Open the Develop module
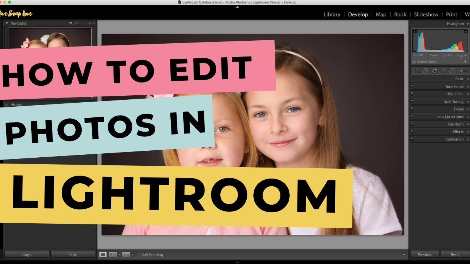This screenshot has width=470, height=264. coord(358,14)
